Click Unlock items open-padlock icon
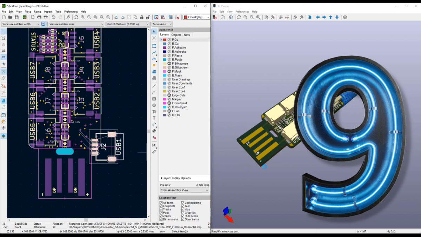 coord(148,17)
